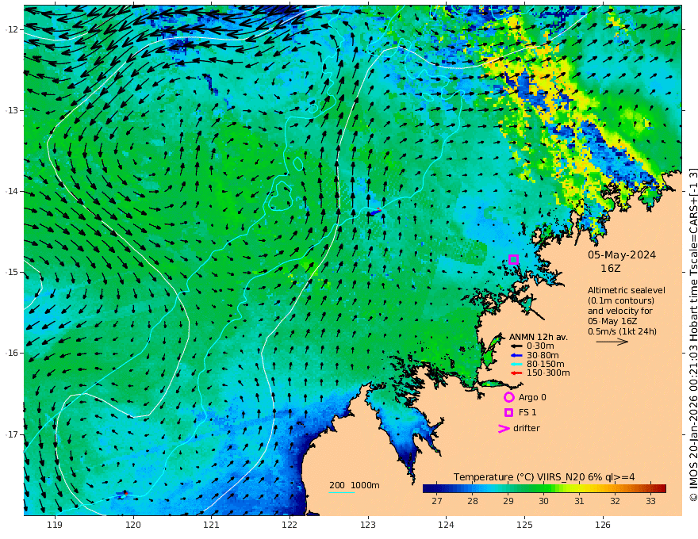698x539 pixels.
Task: Click the longitude axis label 125
Action: pos(524,526)
